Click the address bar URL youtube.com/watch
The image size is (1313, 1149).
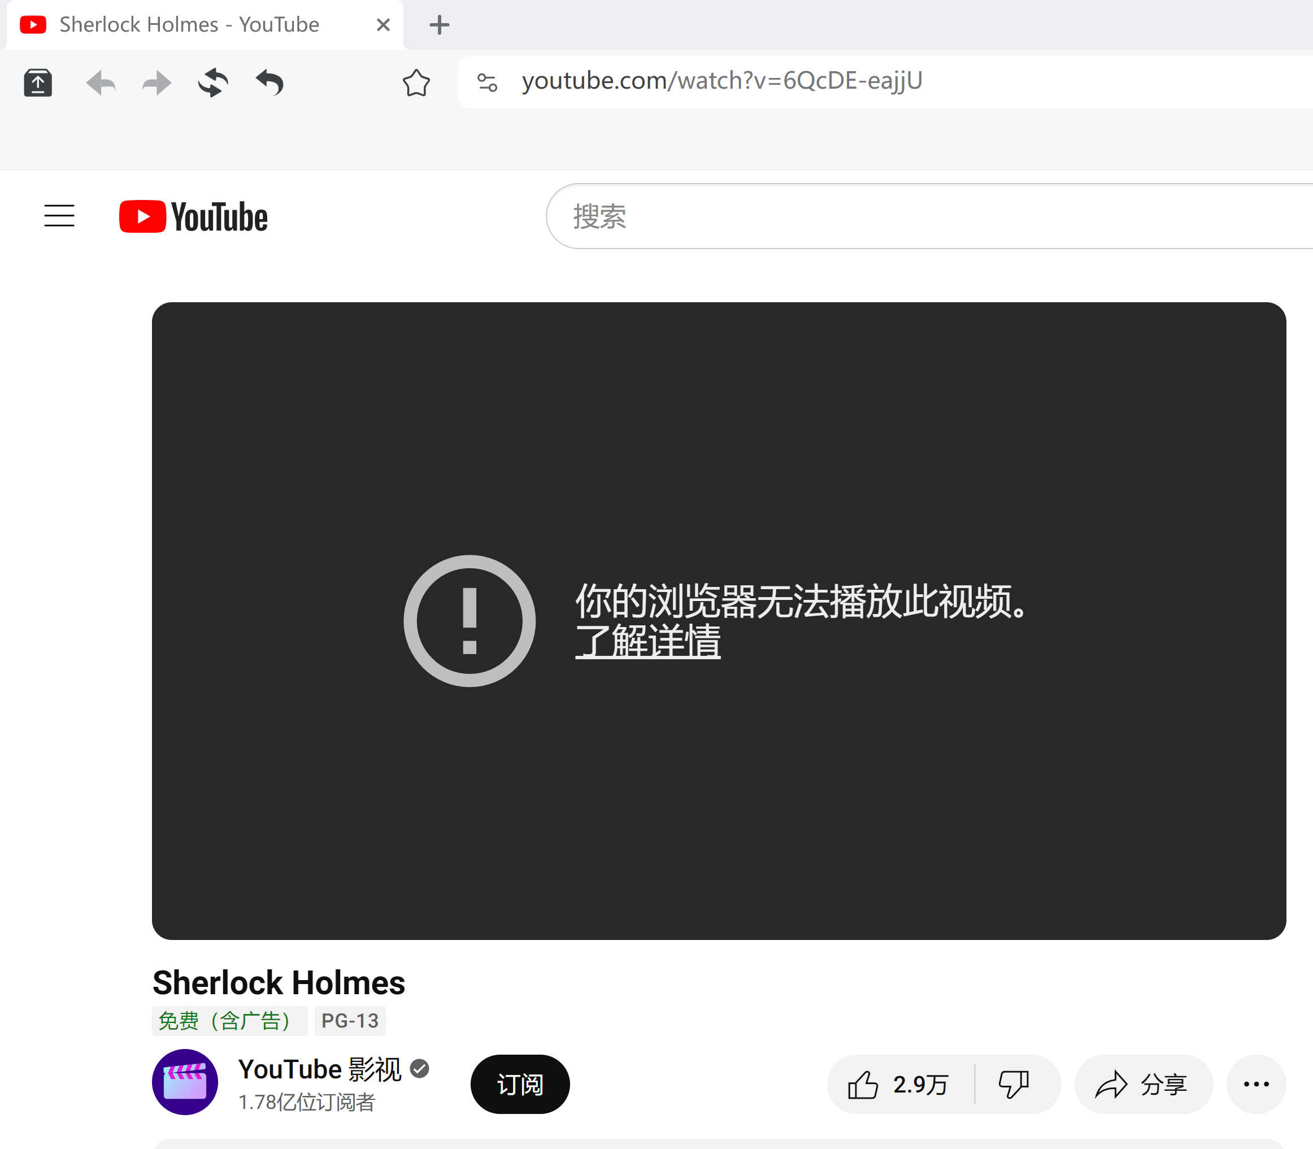(x=722, y=81)
